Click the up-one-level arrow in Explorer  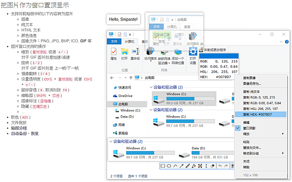(x=131, y=78)
